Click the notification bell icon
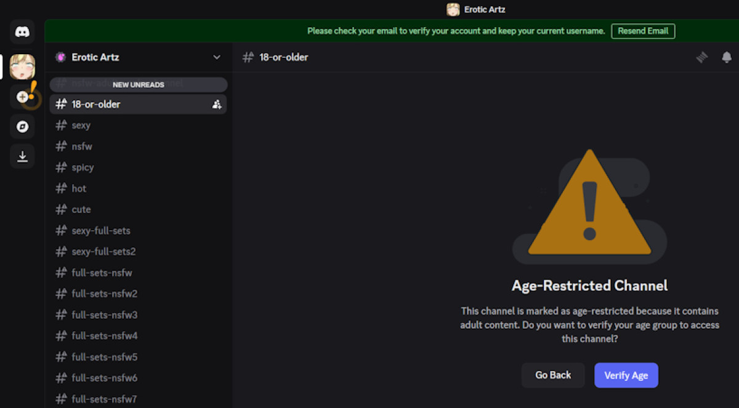739x408 pixels. [727, 57]
